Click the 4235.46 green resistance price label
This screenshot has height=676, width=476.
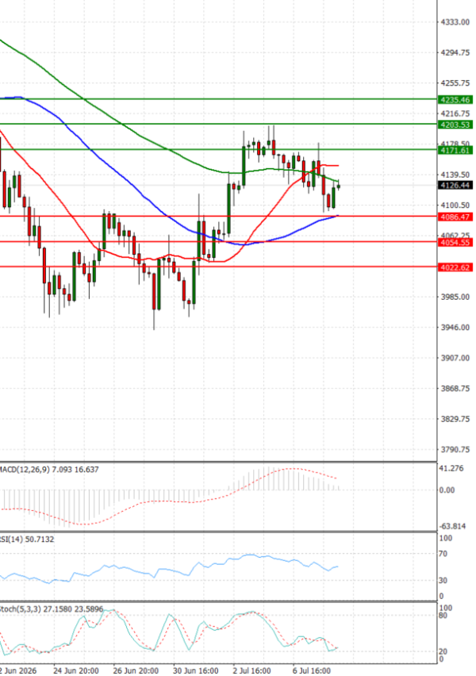tap(455, 100)
